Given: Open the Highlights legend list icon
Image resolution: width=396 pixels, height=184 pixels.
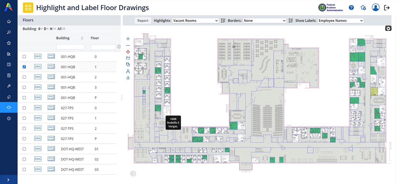Looking at the screenshot, I should click(x=223, y=21).
